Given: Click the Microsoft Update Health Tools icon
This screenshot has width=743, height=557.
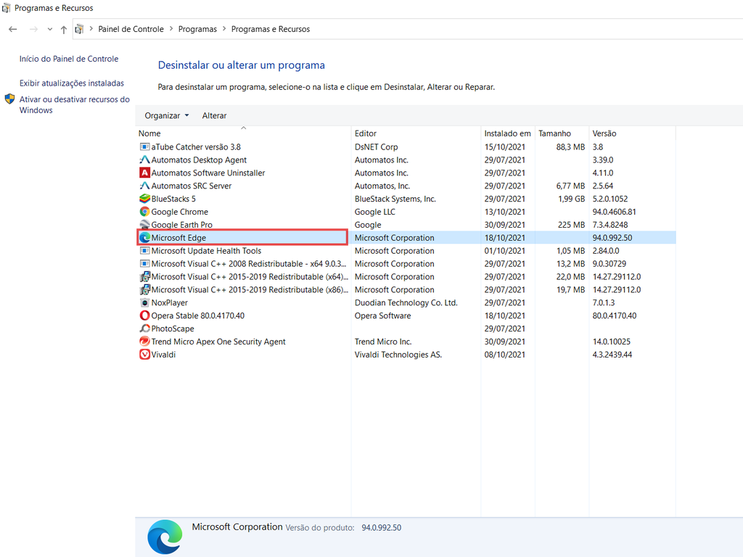Looking at the screenshot, I should [144, 250].
